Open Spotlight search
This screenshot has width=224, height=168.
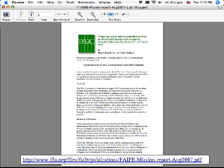coord(217,2)
